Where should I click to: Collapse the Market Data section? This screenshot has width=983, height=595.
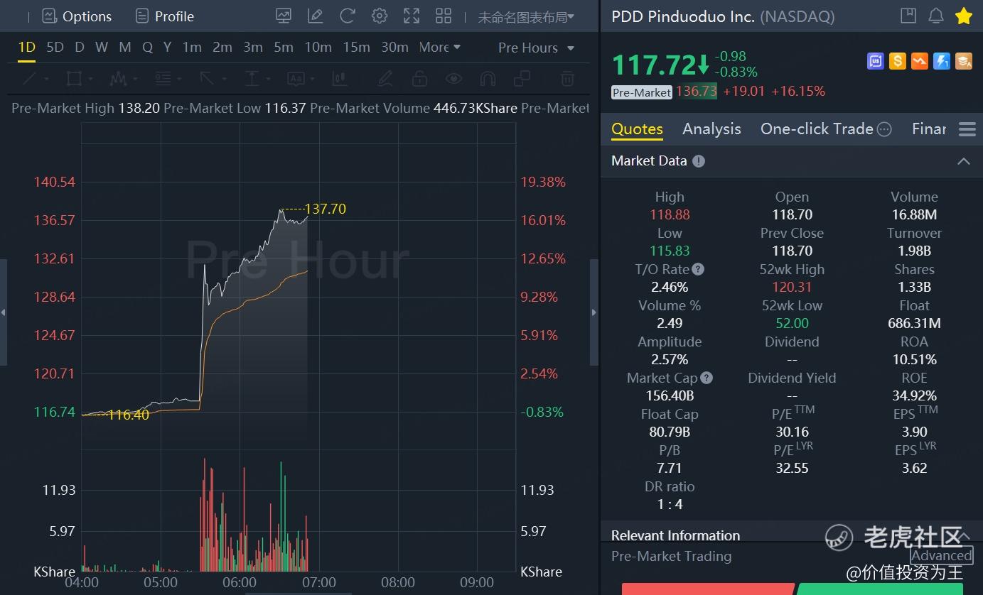coord(964,161)
